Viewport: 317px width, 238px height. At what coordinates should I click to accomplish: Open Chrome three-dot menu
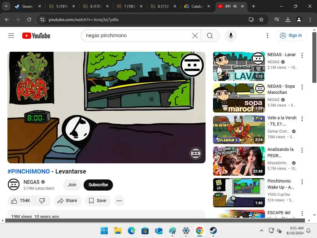(310, 20)
